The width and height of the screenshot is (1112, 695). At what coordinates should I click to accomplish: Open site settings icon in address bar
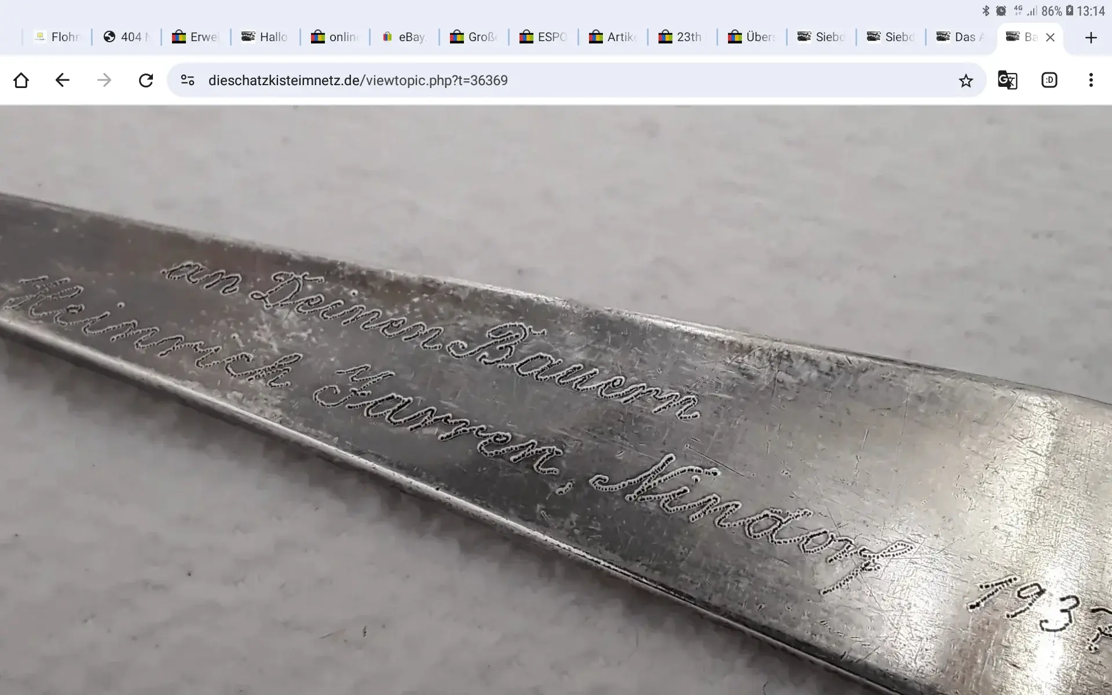click(x=188, y=80)
